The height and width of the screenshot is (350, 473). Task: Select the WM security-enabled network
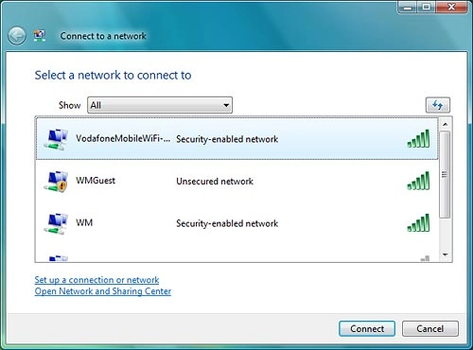(237, 223)
